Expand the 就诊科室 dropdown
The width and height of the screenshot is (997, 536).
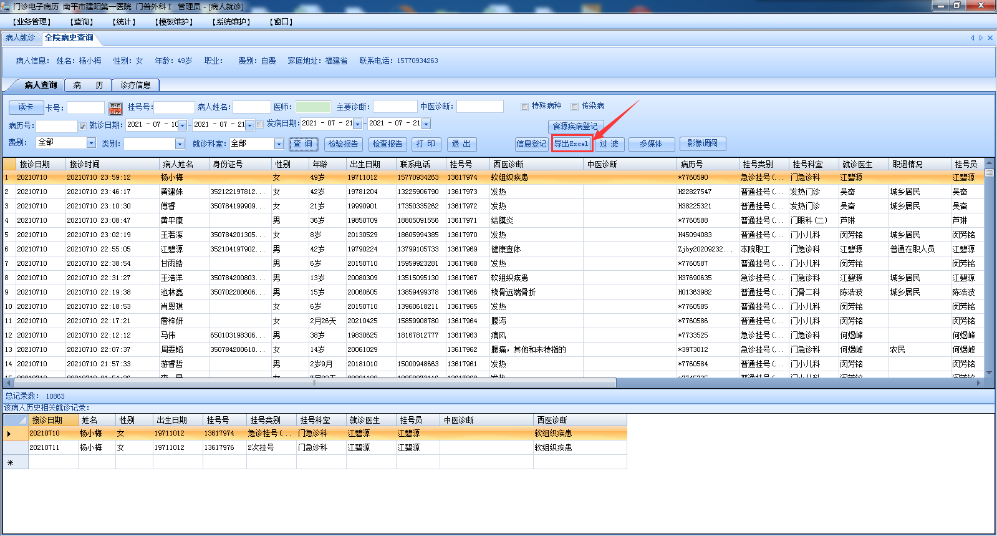pos(279,144)
